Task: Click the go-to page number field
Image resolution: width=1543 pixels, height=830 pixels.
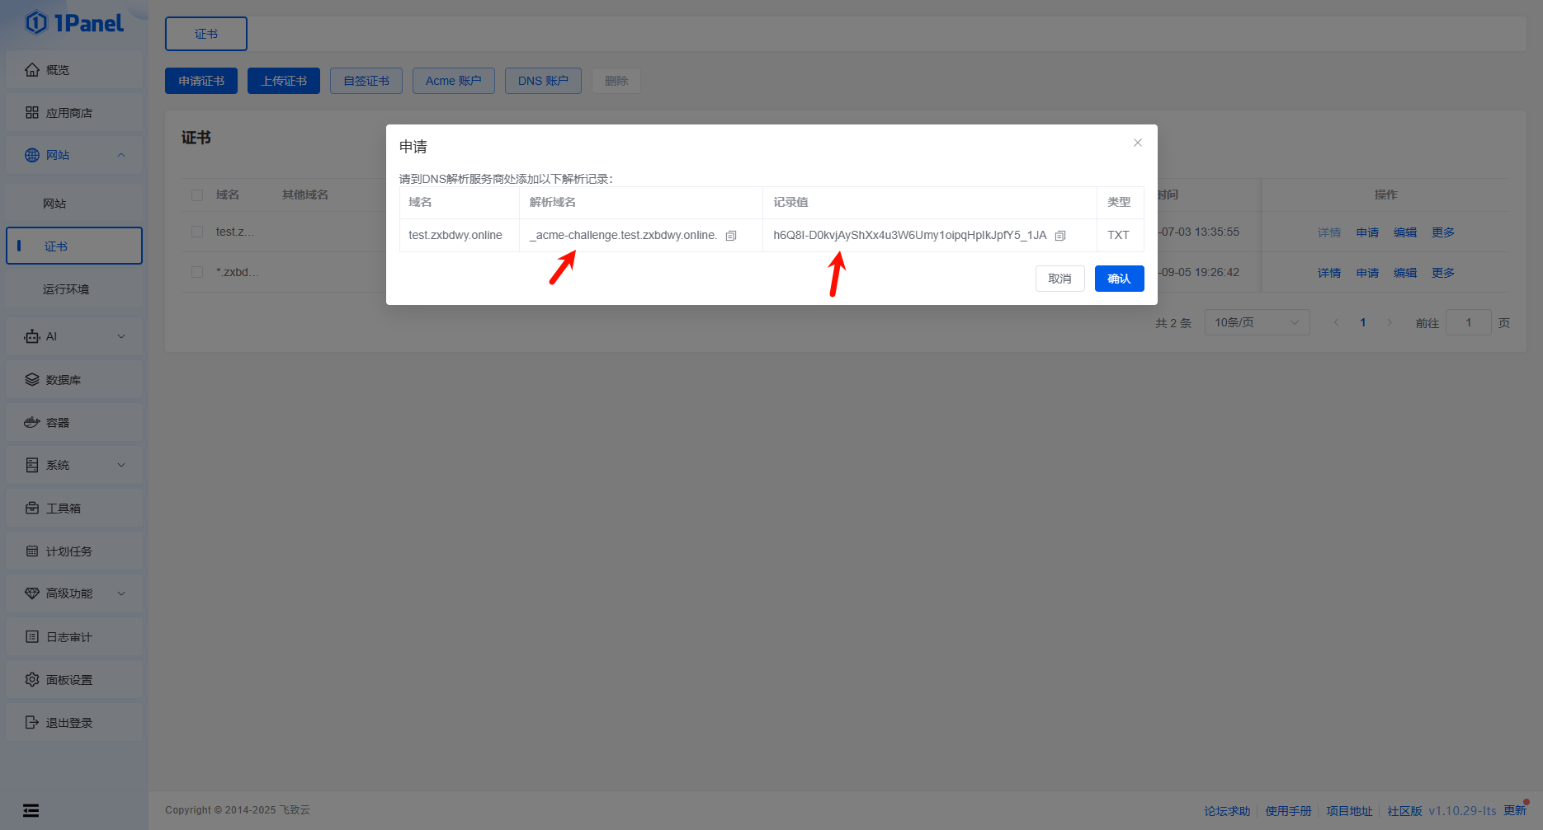Action: click(1468, 322)
